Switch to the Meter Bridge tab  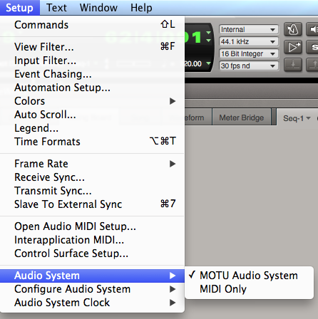coord(242,117)
